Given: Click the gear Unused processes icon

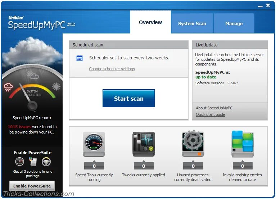Looking at the screenshot, I should 193,143.
